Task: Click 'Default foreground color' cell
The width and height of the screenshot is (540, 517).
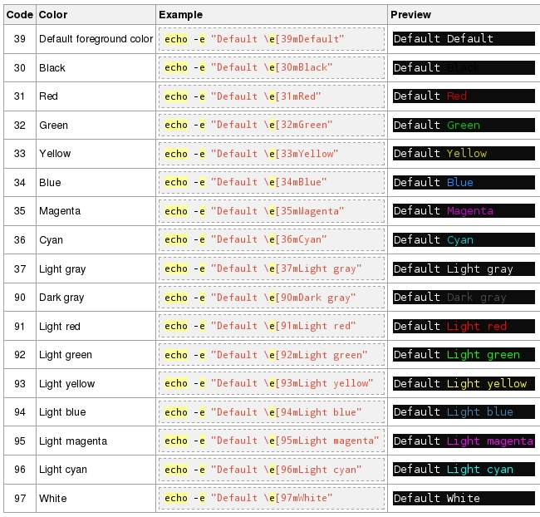Action: (96, 39)
